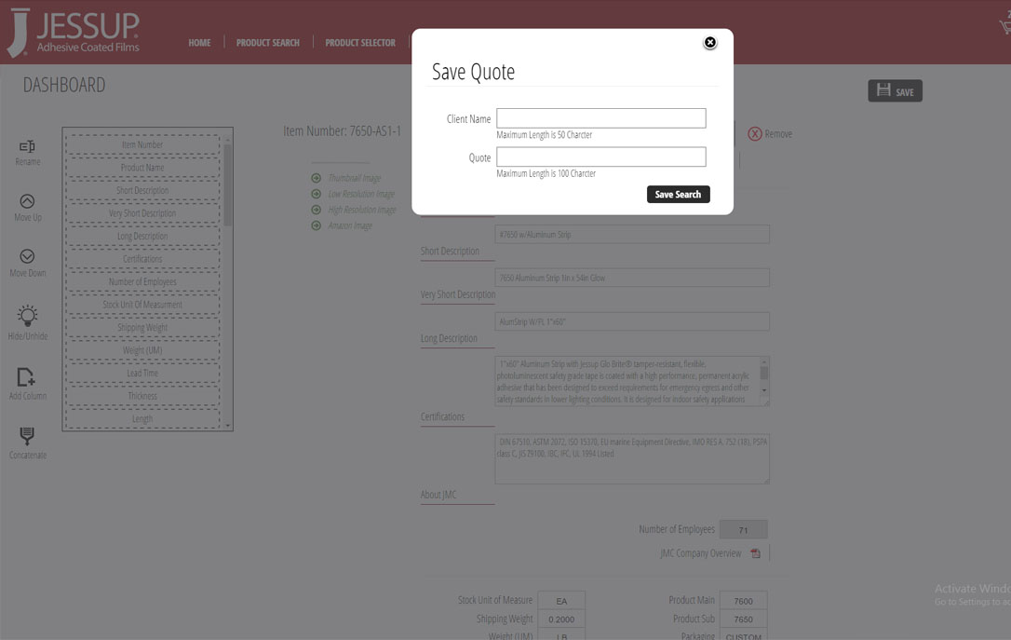
Task: Click the Quote input field
Action: [601, 157]
